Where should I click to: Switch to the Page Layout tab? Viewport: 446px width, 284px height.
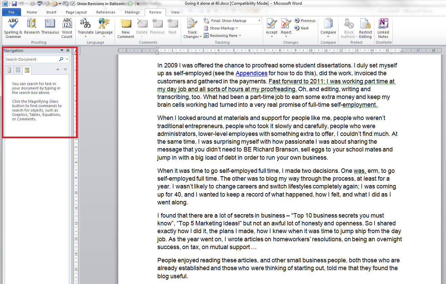[x=76, y=12]
